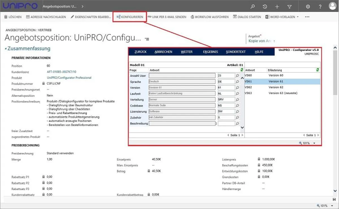Open the ellipsis more-commands menu
The height and width of the screenshot is (209, 339).
click(x=307, y=17)
